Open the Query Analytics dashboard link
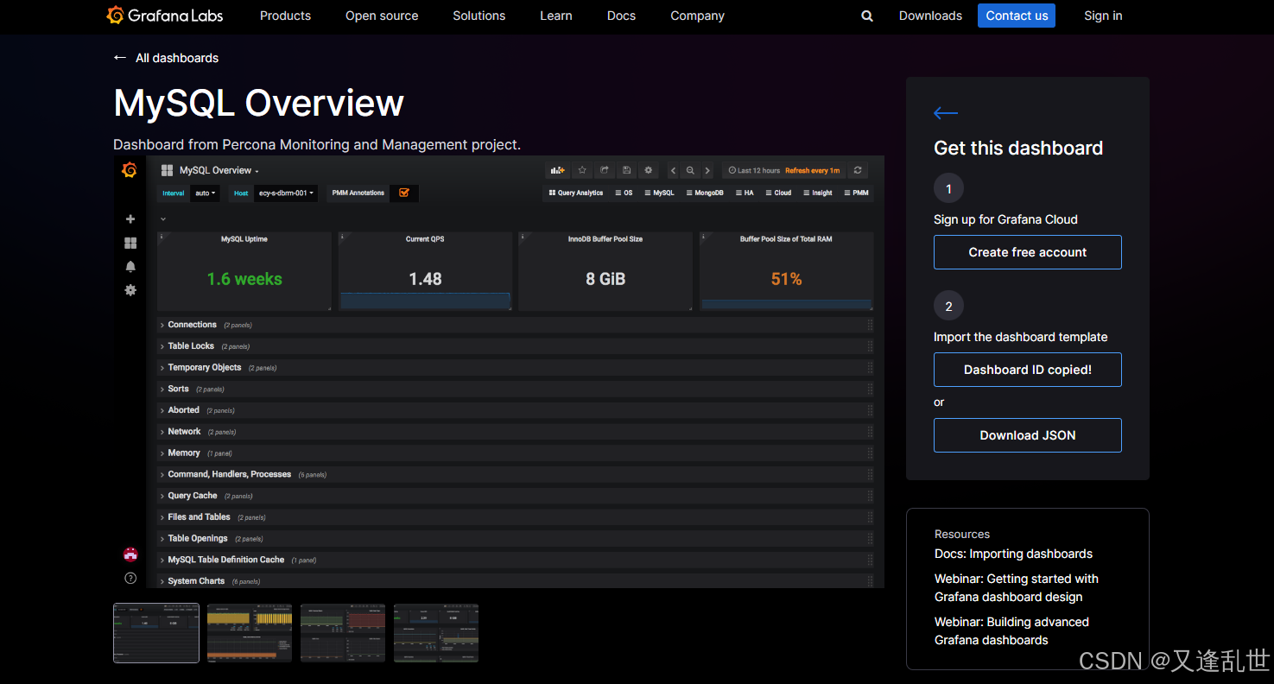This screenshot has height=684, width=1274. [x=576, y=193]
